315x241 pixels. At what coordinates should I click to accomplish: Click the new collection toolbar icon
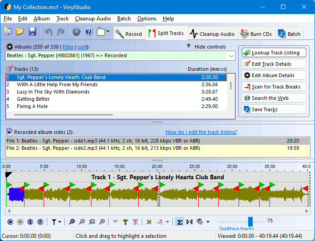[x=8, y=31]
